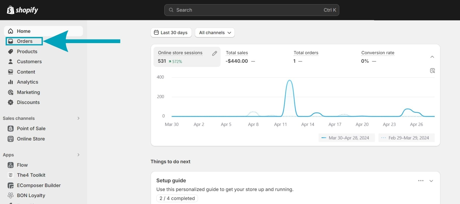Open Point of Sale channel
460x204 pixels.
[31, 129]
